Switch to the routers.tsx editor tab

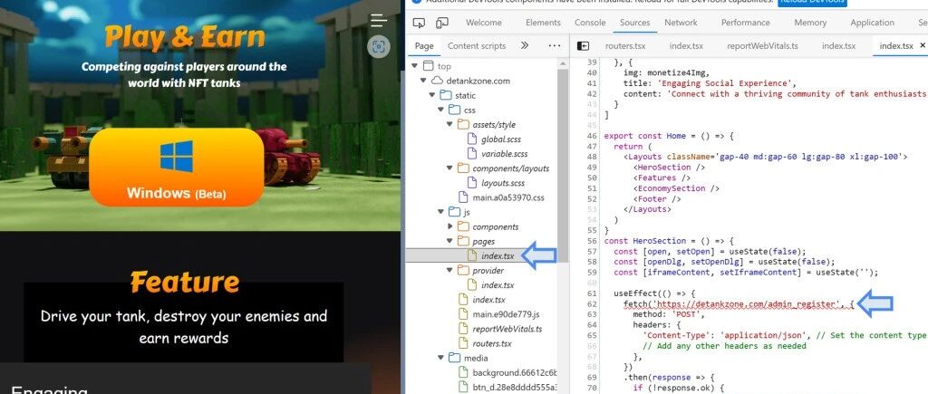coord(625,45)
